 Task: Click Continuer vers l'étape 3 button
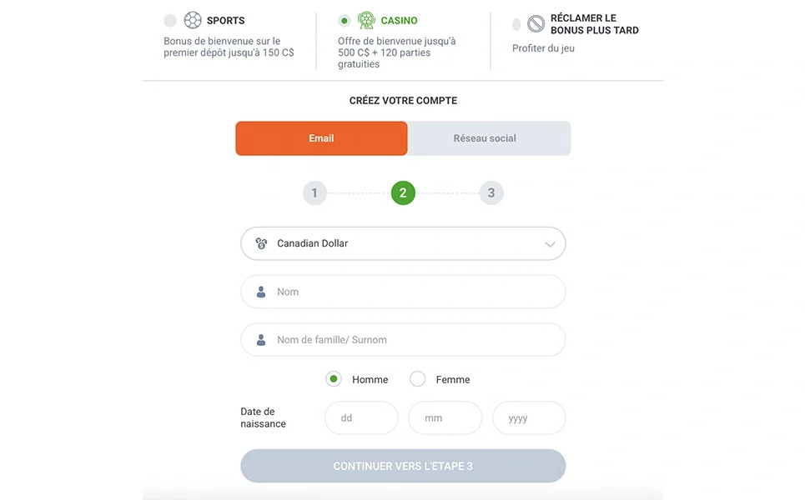(403, 466)
